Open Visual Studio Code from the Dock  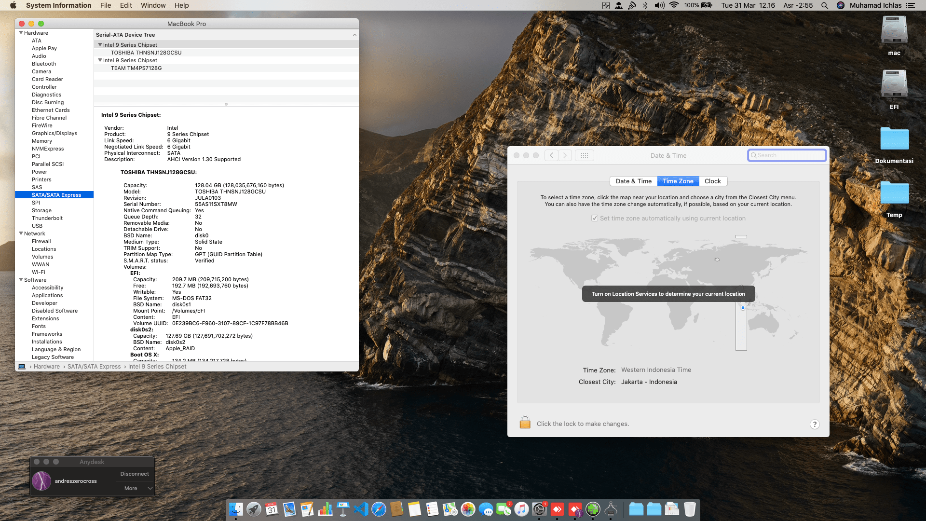tap(361, 509)
